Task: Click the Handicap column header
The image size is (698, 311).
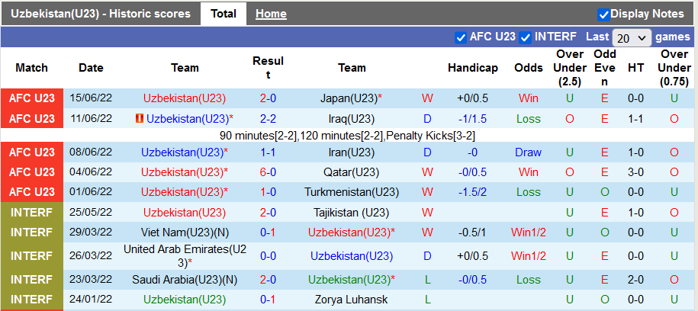Action: [472, 68]
